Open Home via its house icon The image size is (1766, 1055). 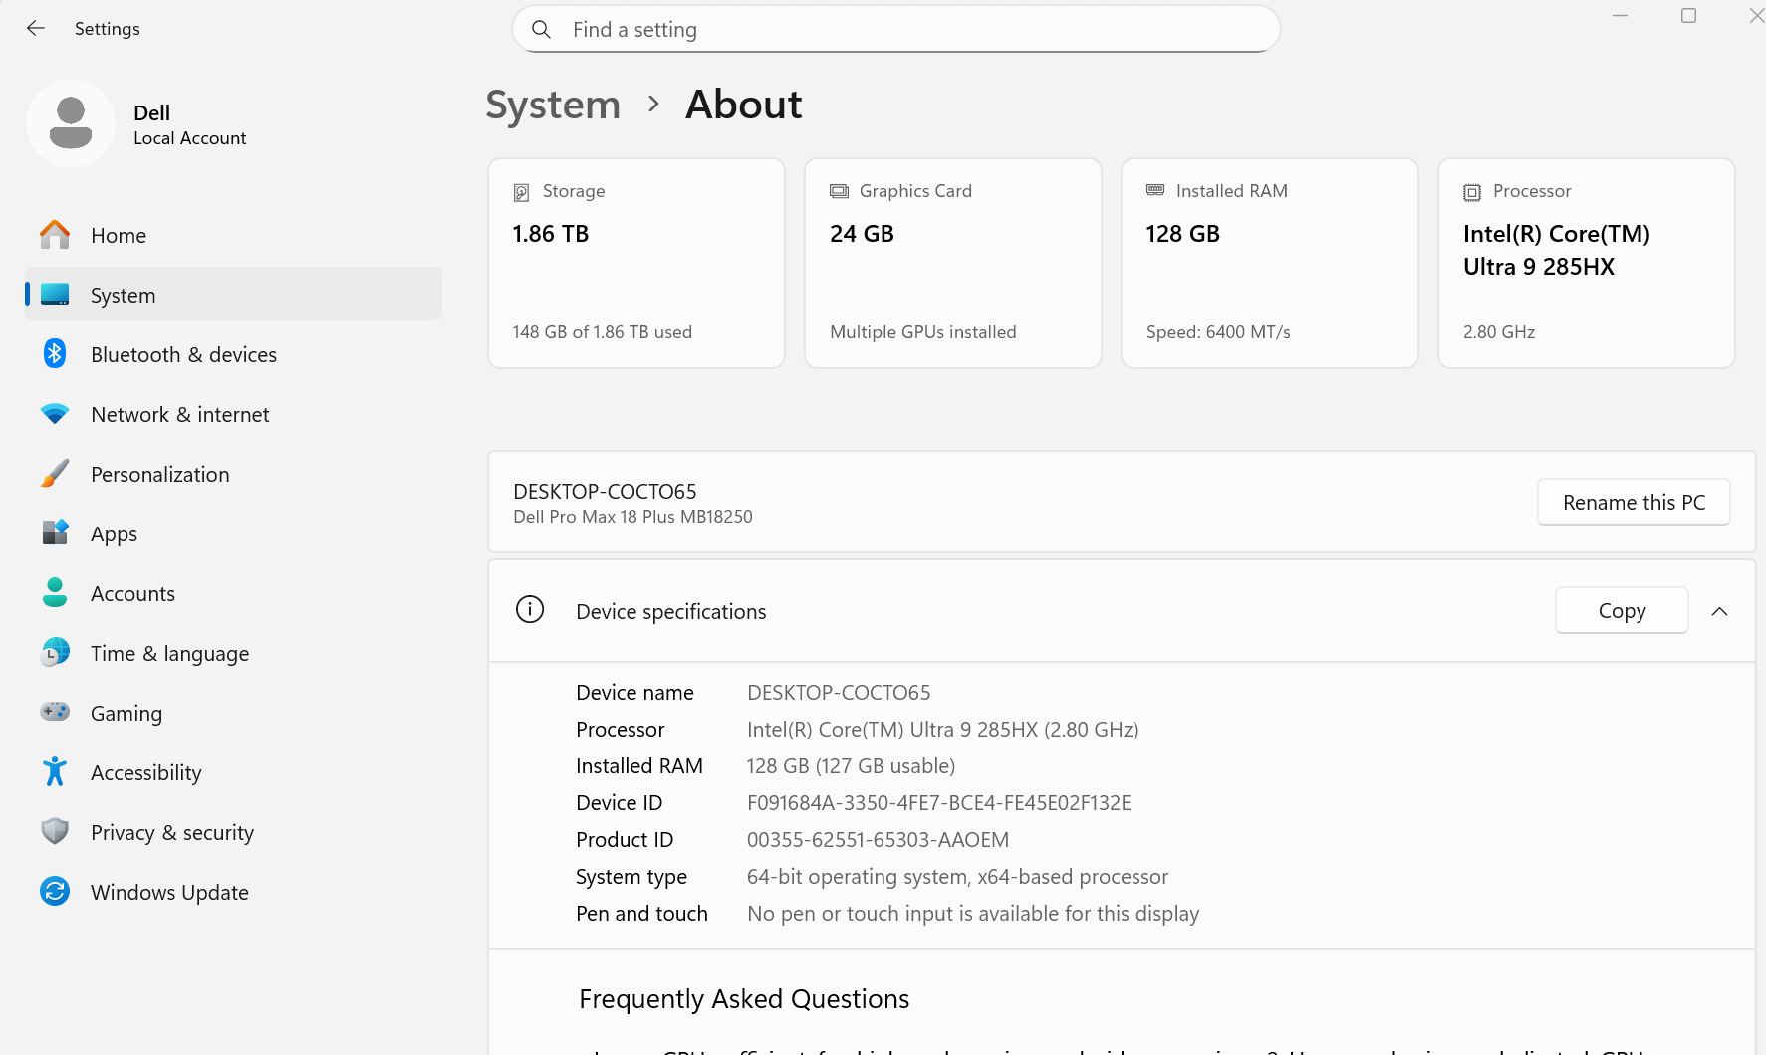55,235
